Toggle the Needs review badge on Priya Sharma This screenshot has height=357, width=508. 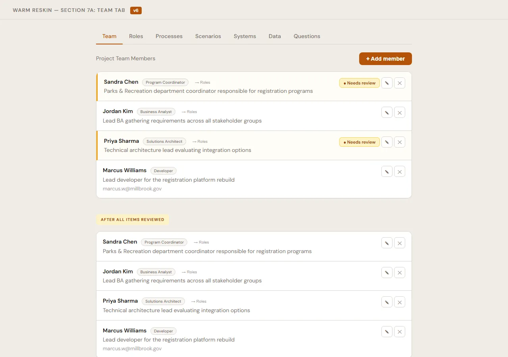click(x=359, y=142)
